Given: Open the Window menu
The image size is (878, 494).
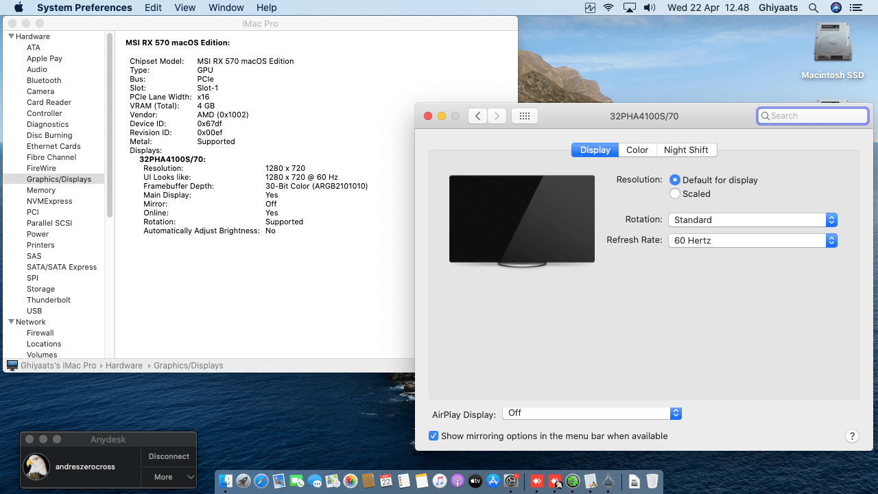Looking at the screenshot, I should (226, 8).
